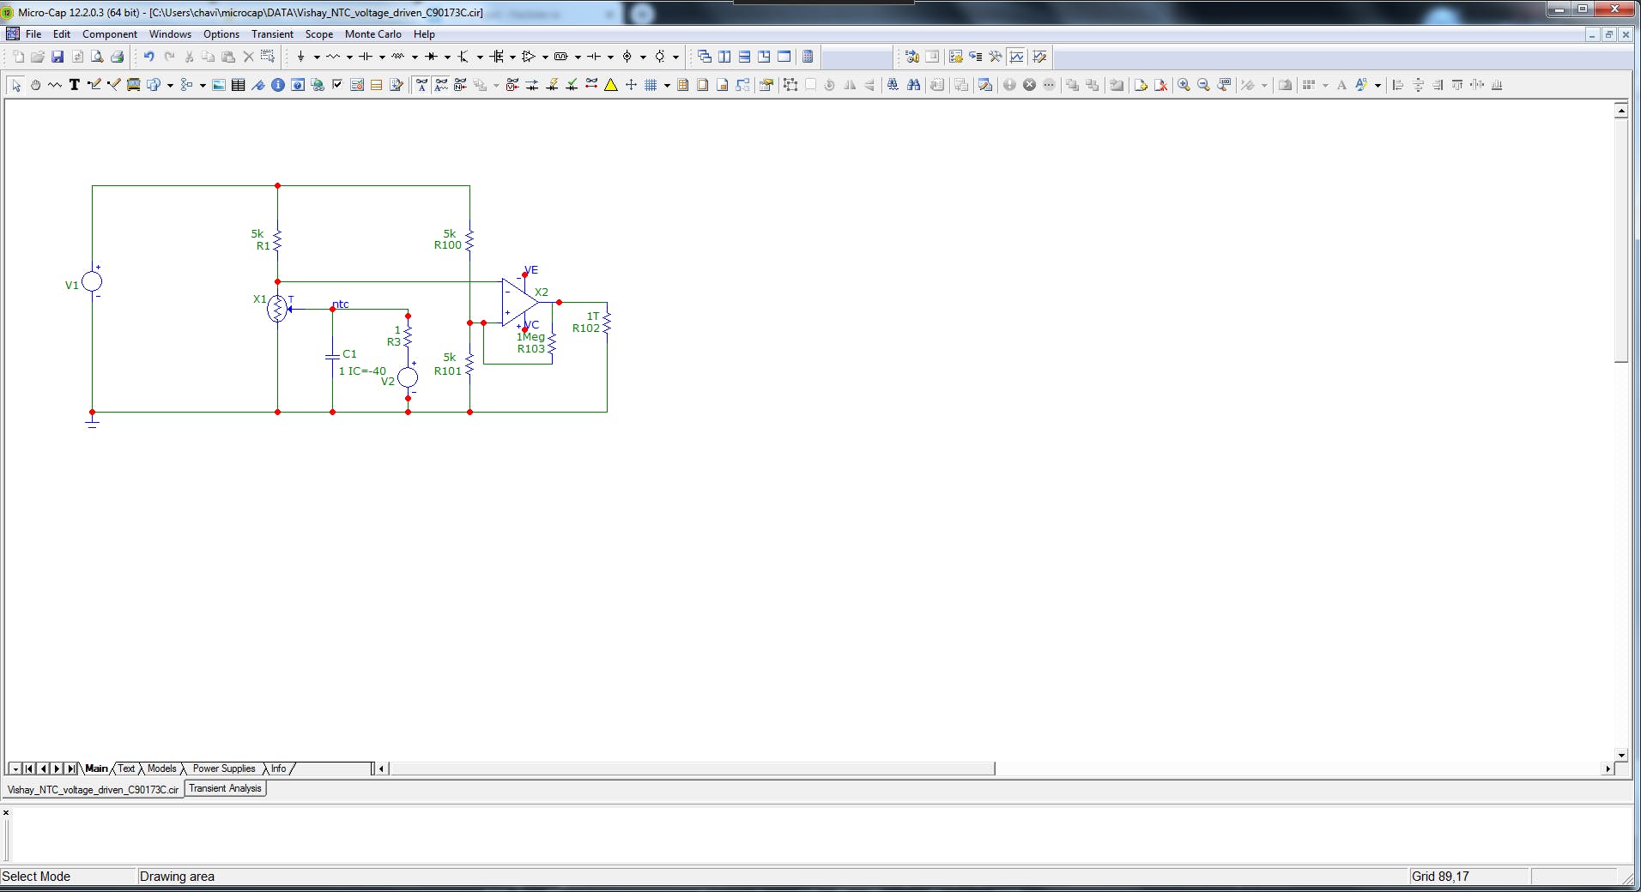Screen dimensions: 1641x892
Task: Open the resistor component dropdown arrow
Action: pos(349,57)
